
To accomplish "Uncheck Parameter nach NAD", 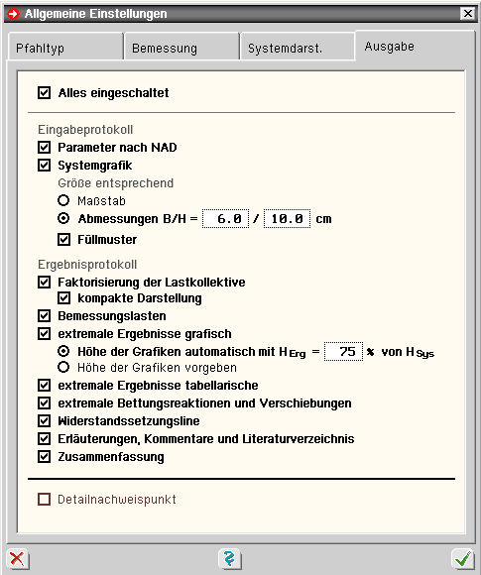I will (44, 147).
